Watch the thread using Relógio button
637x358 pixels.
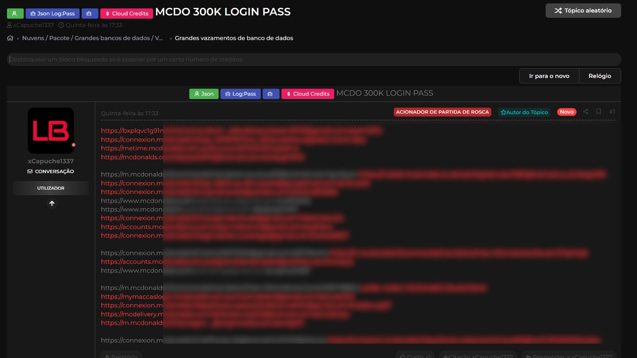pos(600,76)
